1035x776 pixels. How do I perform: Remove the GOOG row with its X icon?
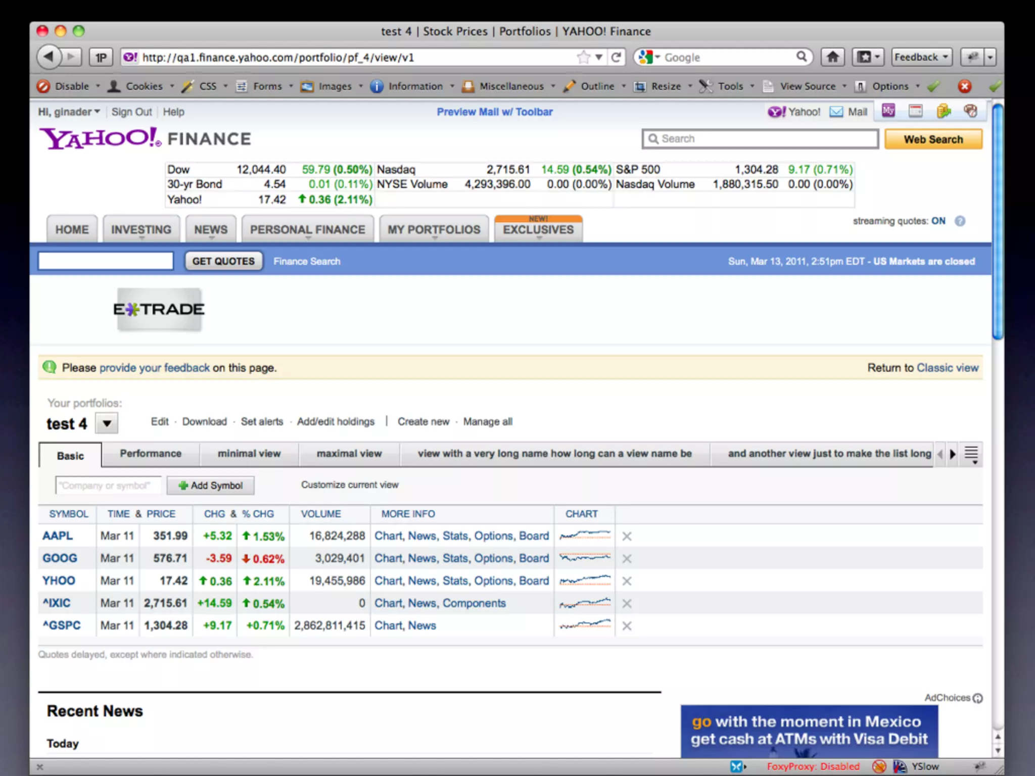pyautogui.click(x=627, y=559)
